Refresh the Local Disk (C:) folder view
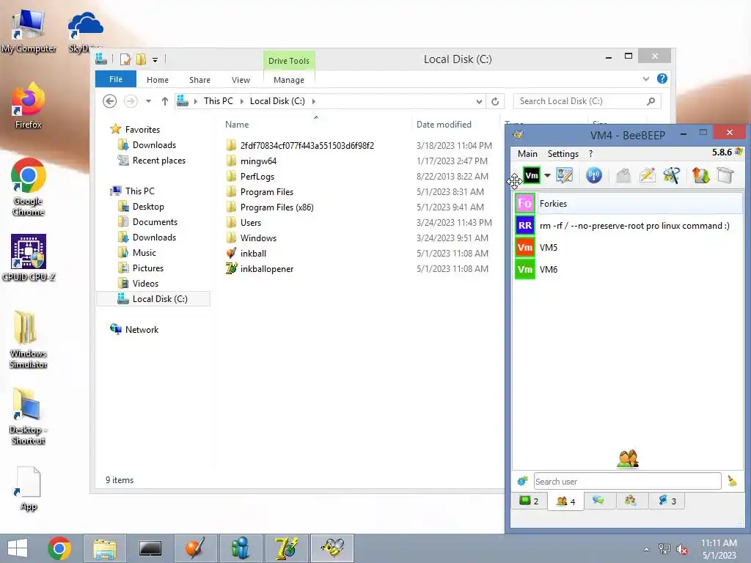Image resolution: width=751 pixels, height=563 pixels. 495,101
